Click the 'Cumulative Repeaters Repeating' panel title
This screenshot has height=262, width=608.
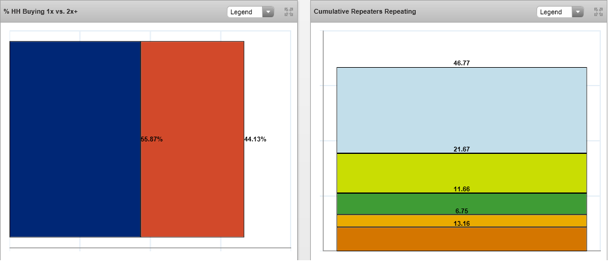point(365,12)
